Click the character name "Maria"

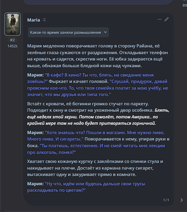(33, 20)
